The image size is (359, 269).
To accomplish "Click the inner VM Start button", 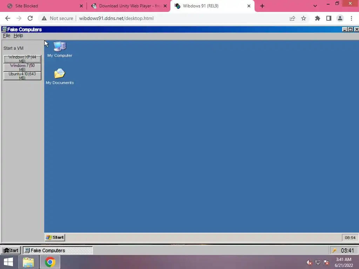I will [x=55, y=237].
